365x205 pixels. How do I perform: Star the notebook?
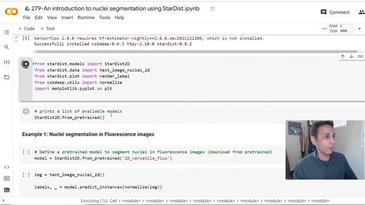212,9
